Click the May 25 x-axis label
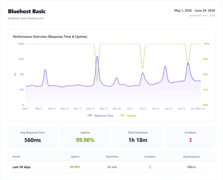 (103, 109)
